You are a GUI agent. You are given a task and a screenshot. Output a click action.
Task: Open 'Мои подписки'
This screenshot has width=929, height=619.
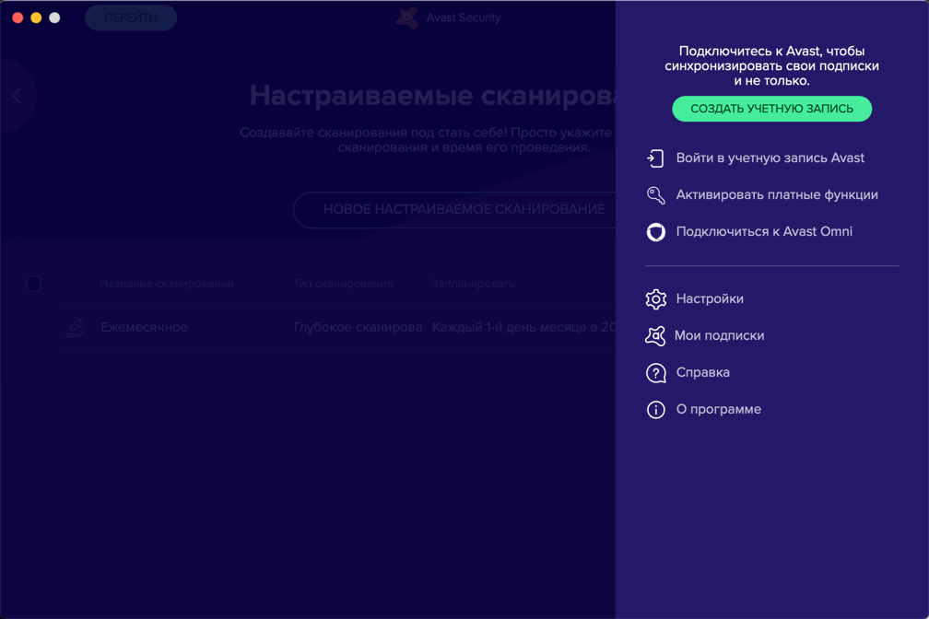tap(719, 336)
